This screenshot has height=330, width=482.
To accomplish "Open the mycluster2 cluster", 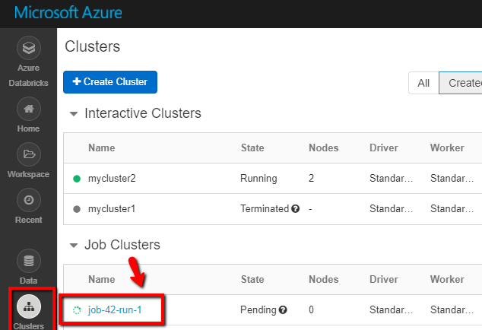I will click(112, 179).
